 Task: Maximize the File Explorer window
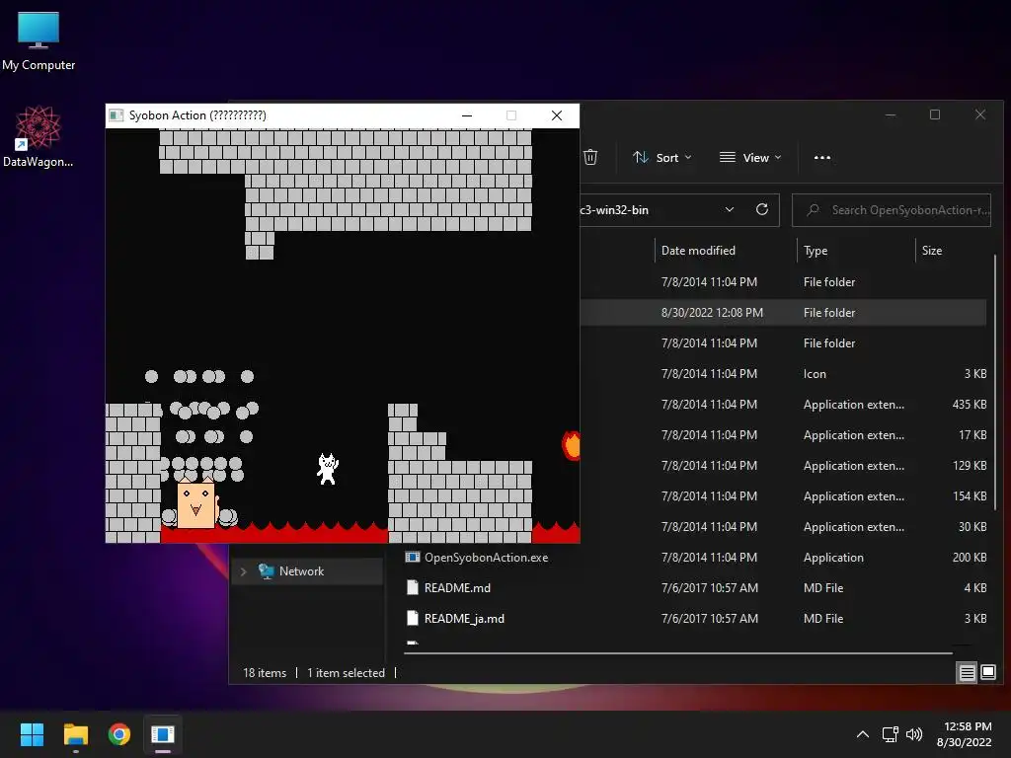click(x=935, y=114)
